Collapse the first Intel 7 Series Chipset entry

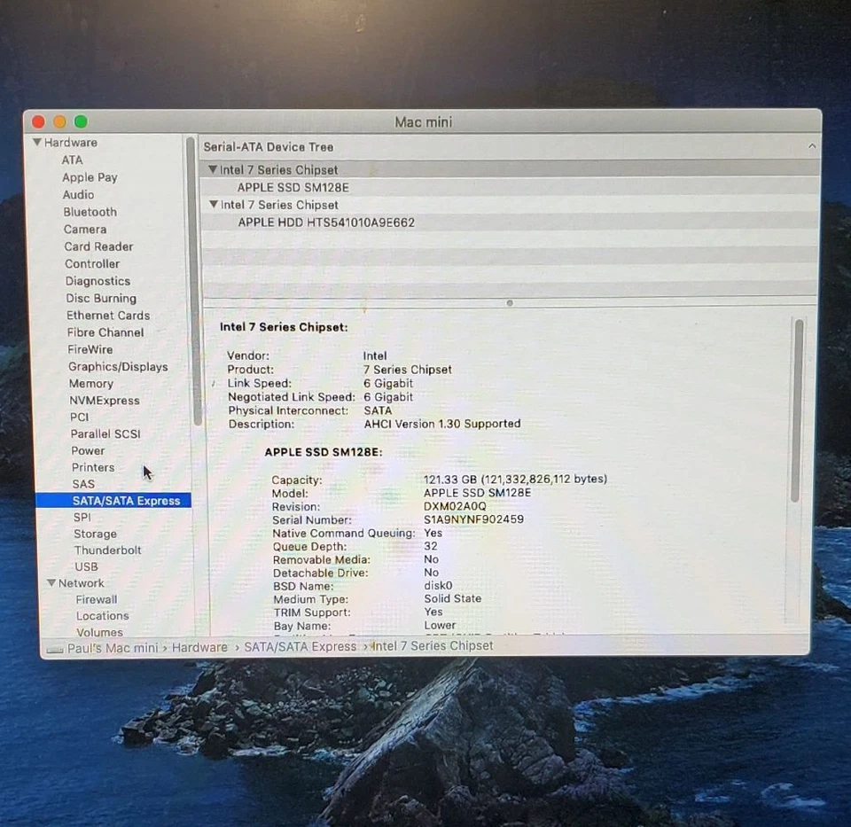(213, 169)
